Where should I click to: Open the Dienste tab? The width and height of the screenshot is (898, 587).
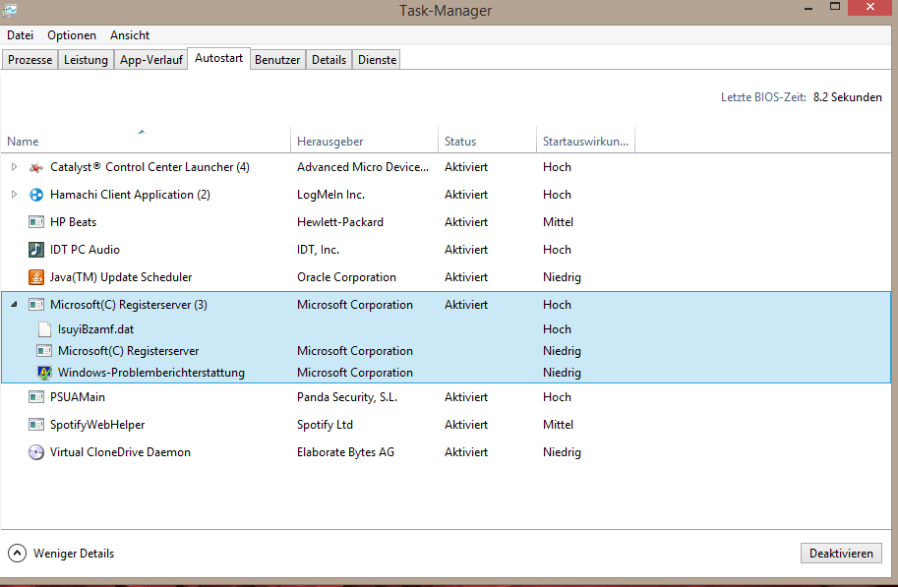pyautogui.click(x=377, y=60)
